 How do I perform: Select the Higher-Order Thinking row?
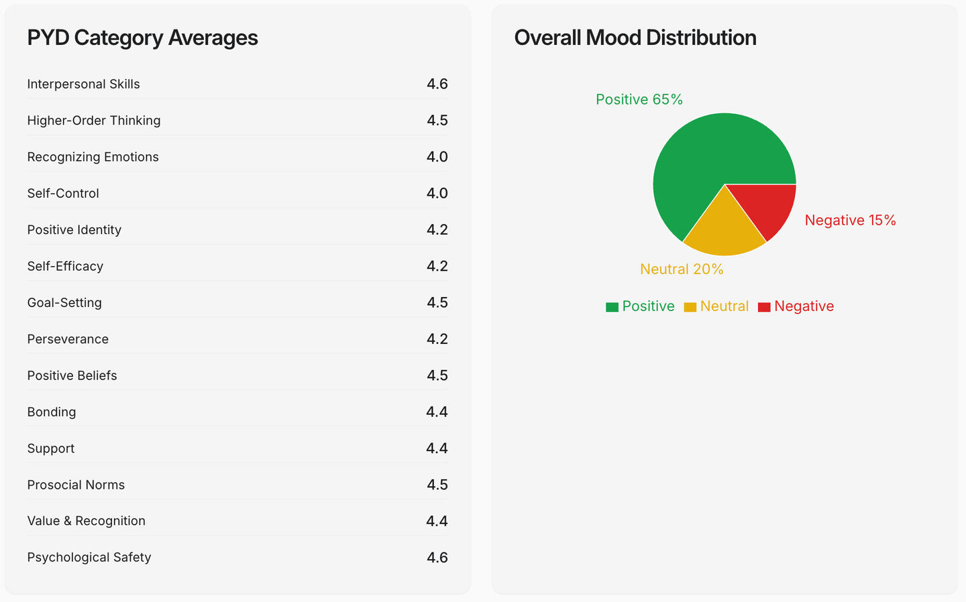(237, 121)
